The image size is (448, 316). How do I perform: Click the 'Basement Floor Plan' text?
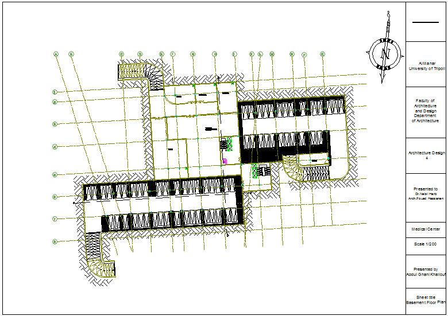click(x=426, y=302)
